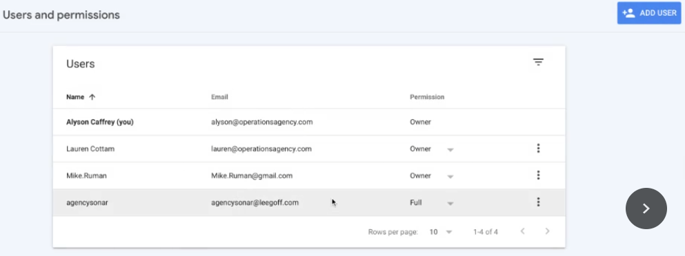Open more options for agencysonar
This screenshot has height=256, width=685.
[x=538, y=202]
